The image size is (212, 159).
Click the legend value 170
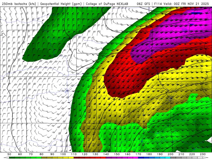[x=138, y=154]
